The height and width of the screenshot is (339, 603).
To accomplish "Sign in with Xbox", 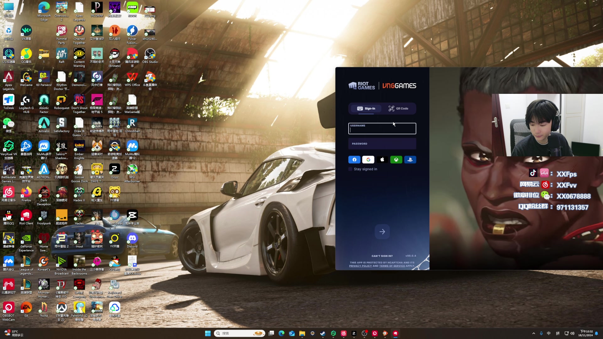I will click(x=396, y=160).
